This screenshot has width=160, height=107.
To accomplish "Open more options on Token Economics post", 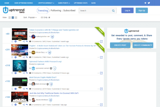I will 98,41.
